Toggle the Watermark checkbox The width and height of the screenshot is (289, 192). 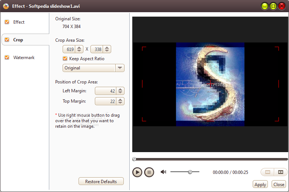[7, 58]
